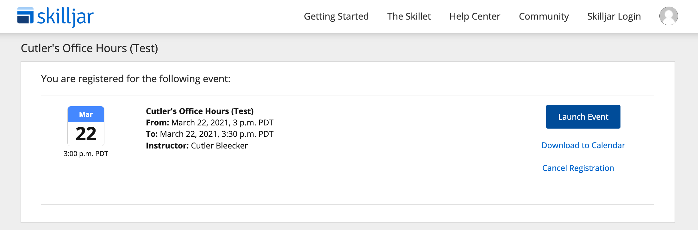Select the To 3:30 p.m. end time line
The image size is (698, 230).
[x=209, y=134]
